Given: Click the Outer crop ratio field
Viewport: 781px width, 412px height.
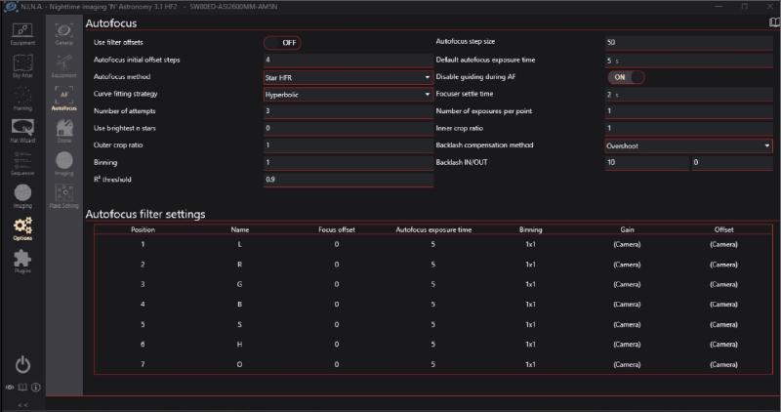Looking at the screenshot, I should click(348, 145).
